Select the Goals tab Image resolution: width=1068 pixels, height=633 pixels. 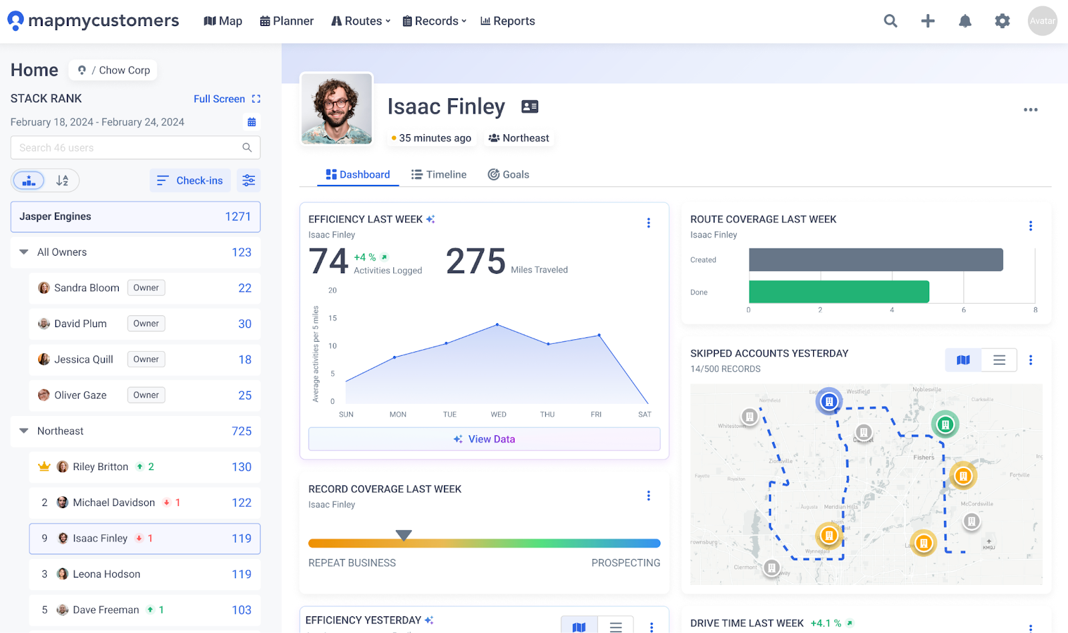(509, 174)
